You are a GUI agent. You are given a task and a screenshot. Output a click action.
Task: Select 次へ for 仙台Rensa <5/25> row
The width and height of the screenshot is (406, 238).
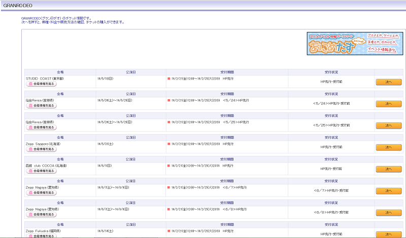click(388, 126)
